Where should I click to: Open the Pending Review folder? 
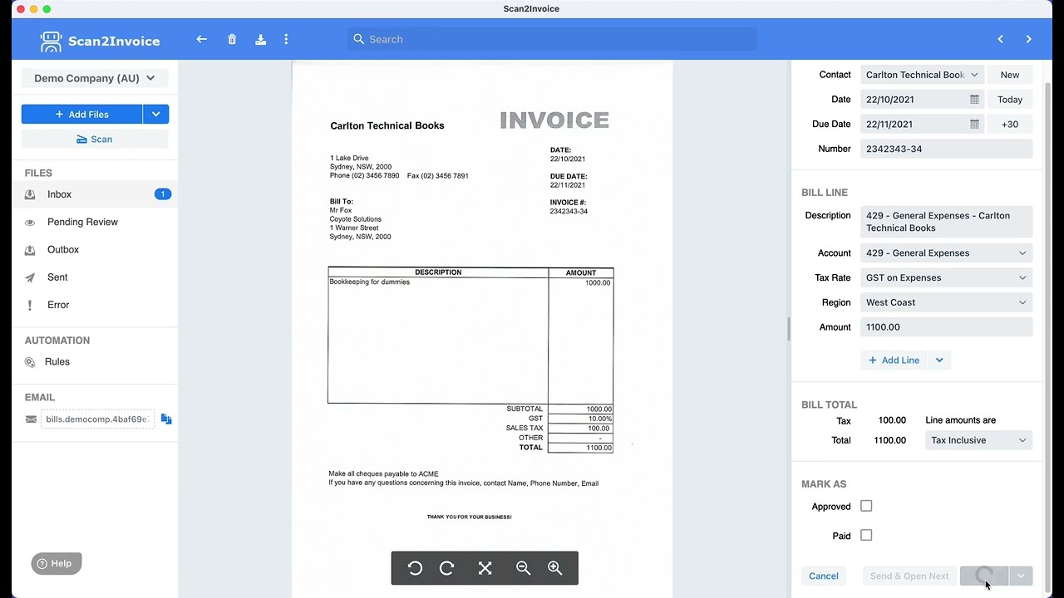click(x=95, y=222)
